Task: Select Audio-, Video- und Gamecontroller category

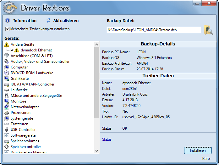Action: pos(40,62)
